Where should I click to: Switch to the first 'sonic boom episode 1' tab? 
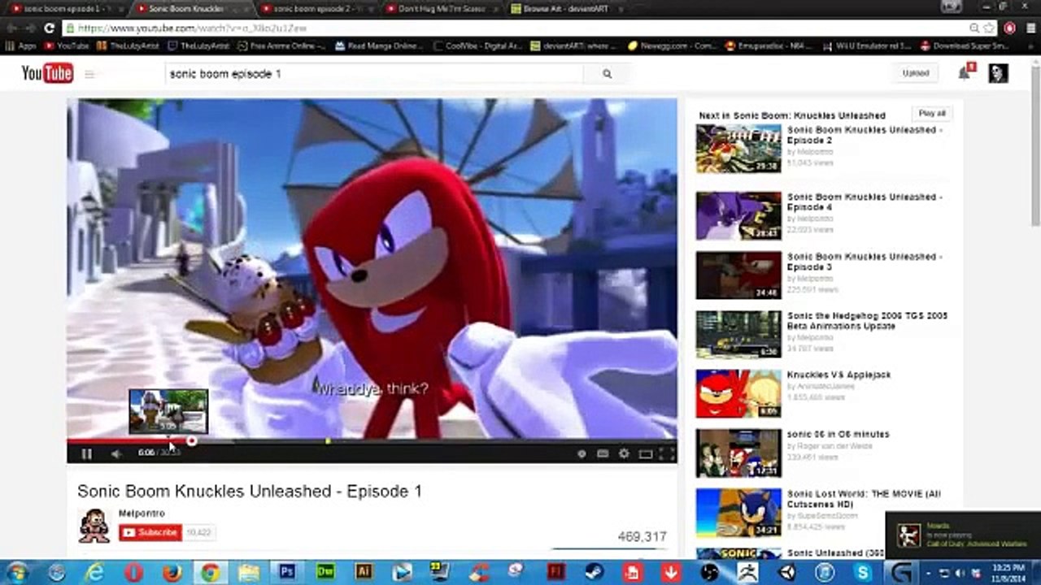pyautogui.click(x=63, y=9)
